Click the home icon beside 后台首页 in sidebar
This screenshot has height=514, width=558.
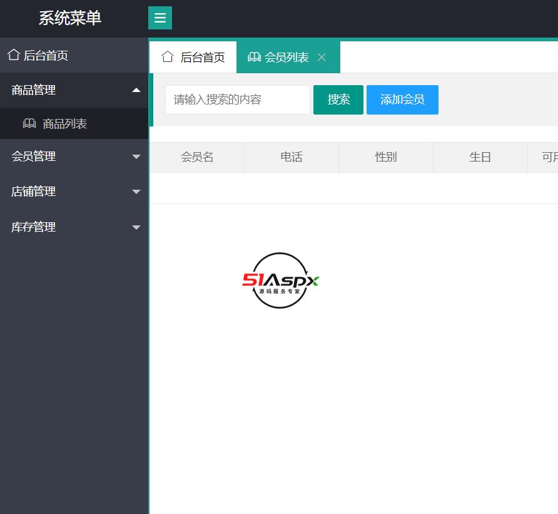point(13,54)
